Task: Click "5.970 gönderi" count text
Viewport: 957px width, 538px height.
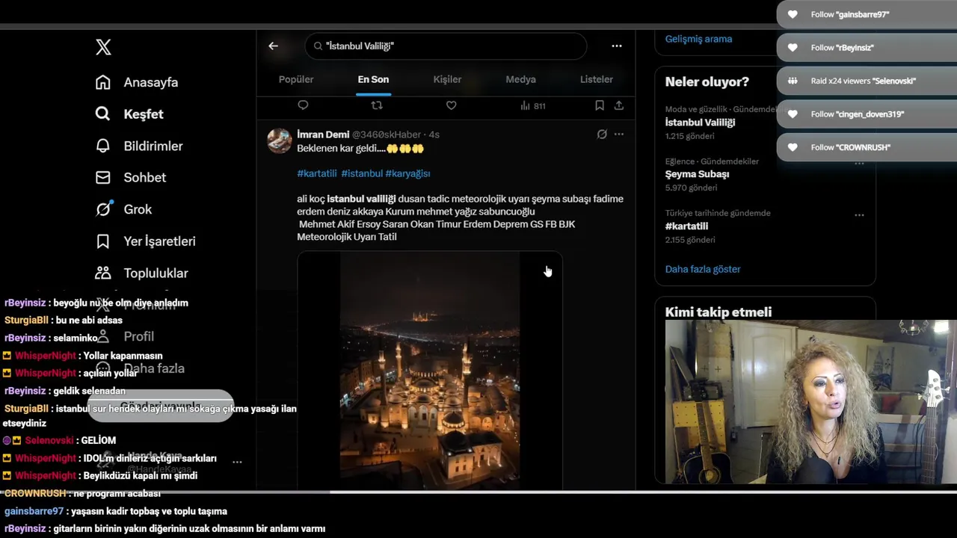Action: (691, 188)
